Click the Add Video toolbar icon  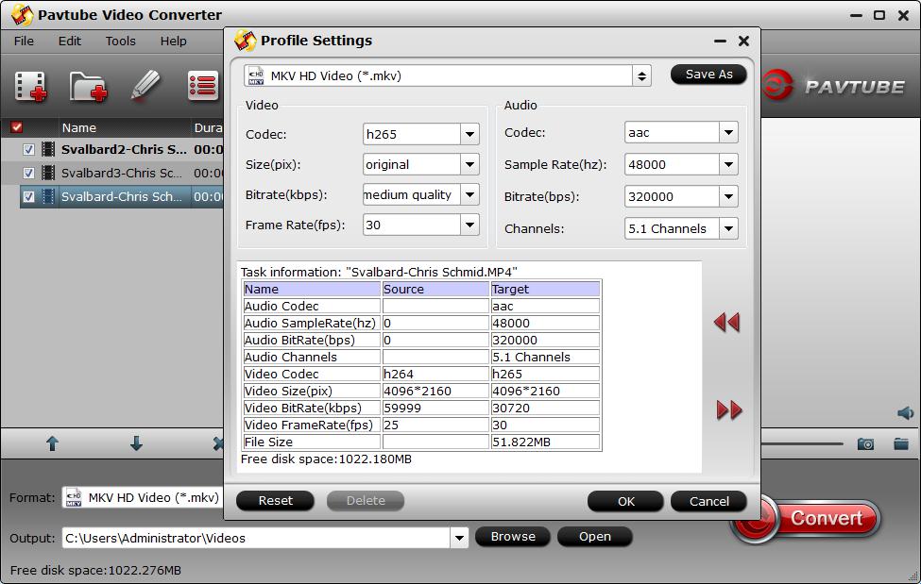tap(30, 86)
